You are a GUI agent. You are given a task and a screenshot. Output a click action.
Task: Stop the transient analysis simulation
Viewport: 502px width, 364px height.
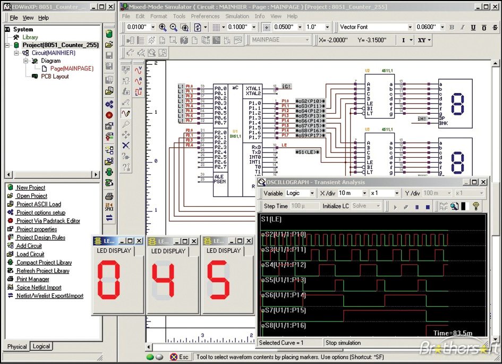[x=427, y=206]
